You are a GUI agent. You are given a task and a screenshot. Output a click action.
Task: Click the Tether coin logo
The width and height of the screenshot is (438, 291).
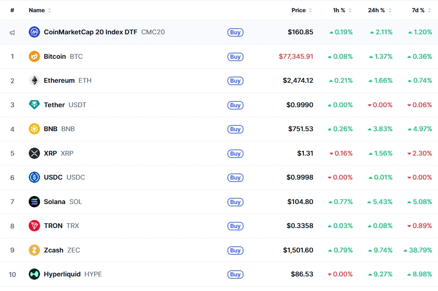coord(34,105)
